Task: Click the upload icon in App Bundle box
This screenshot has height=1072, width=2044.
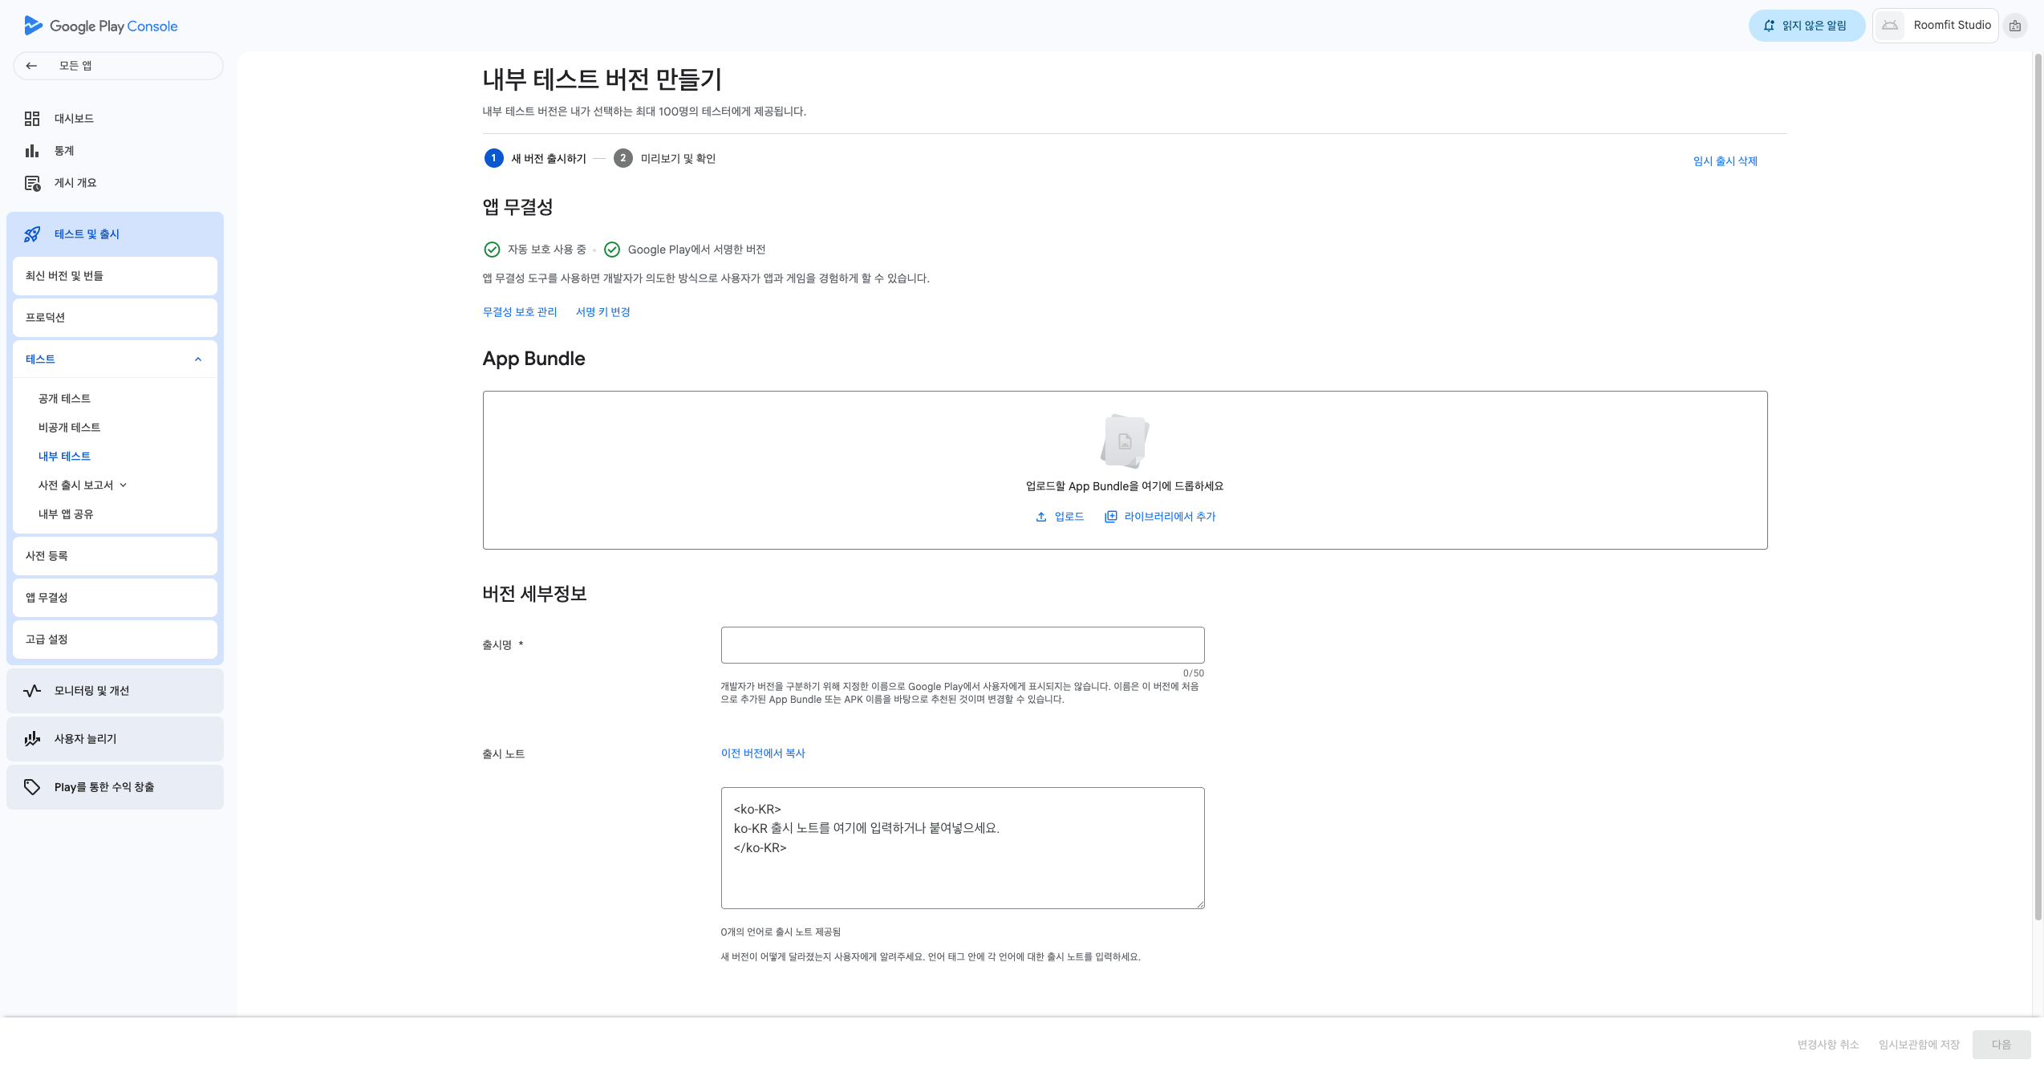Action: (1041, 517)
